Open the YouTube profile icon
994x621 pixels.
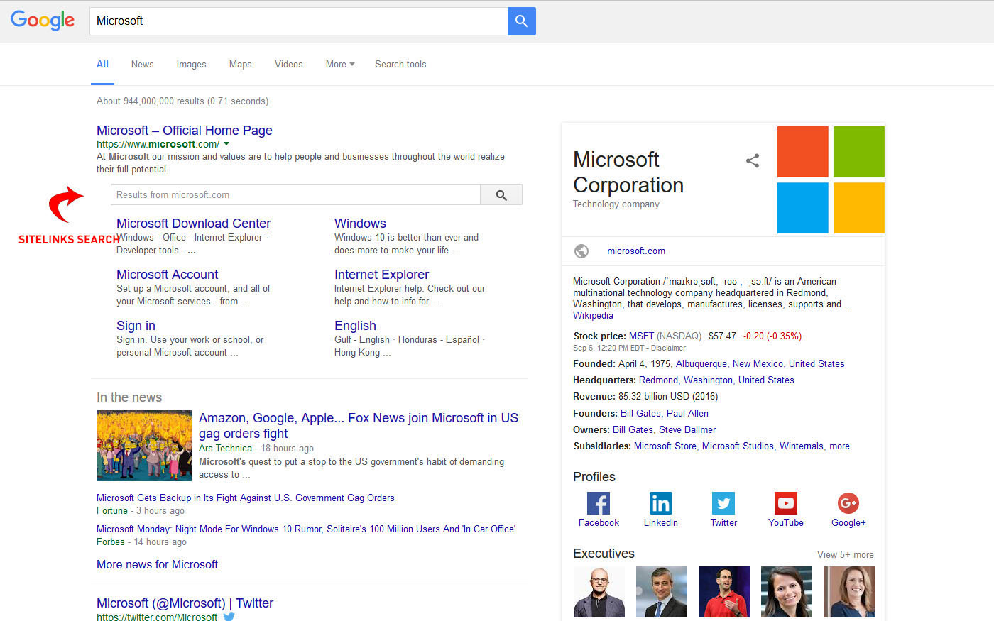click(786, 503)
